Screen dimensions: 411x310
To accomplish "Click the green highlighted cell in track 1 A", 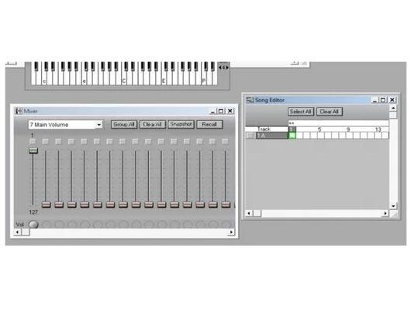I will point(292,136).
